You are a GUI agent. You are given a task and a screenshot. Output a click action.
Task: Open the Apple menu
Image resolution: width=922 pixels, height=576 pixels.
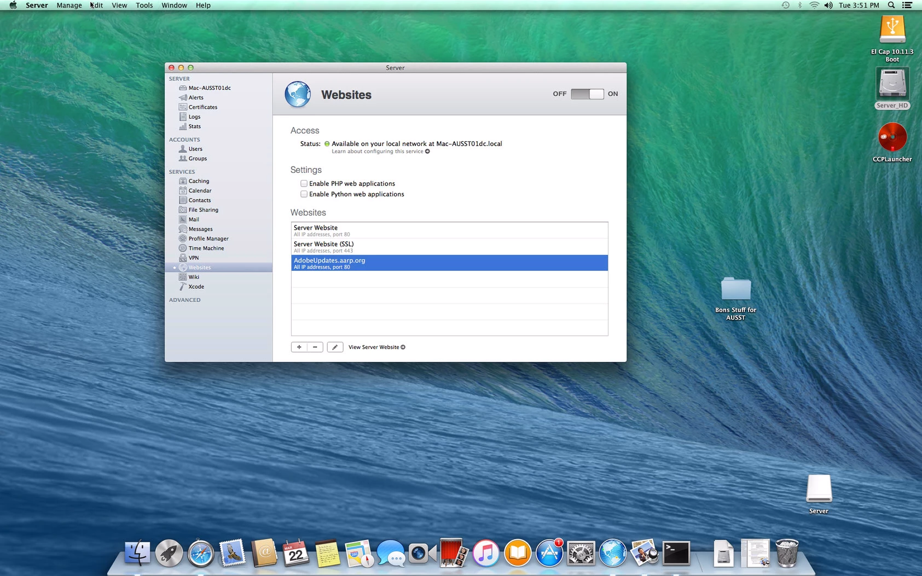point(13,5)
